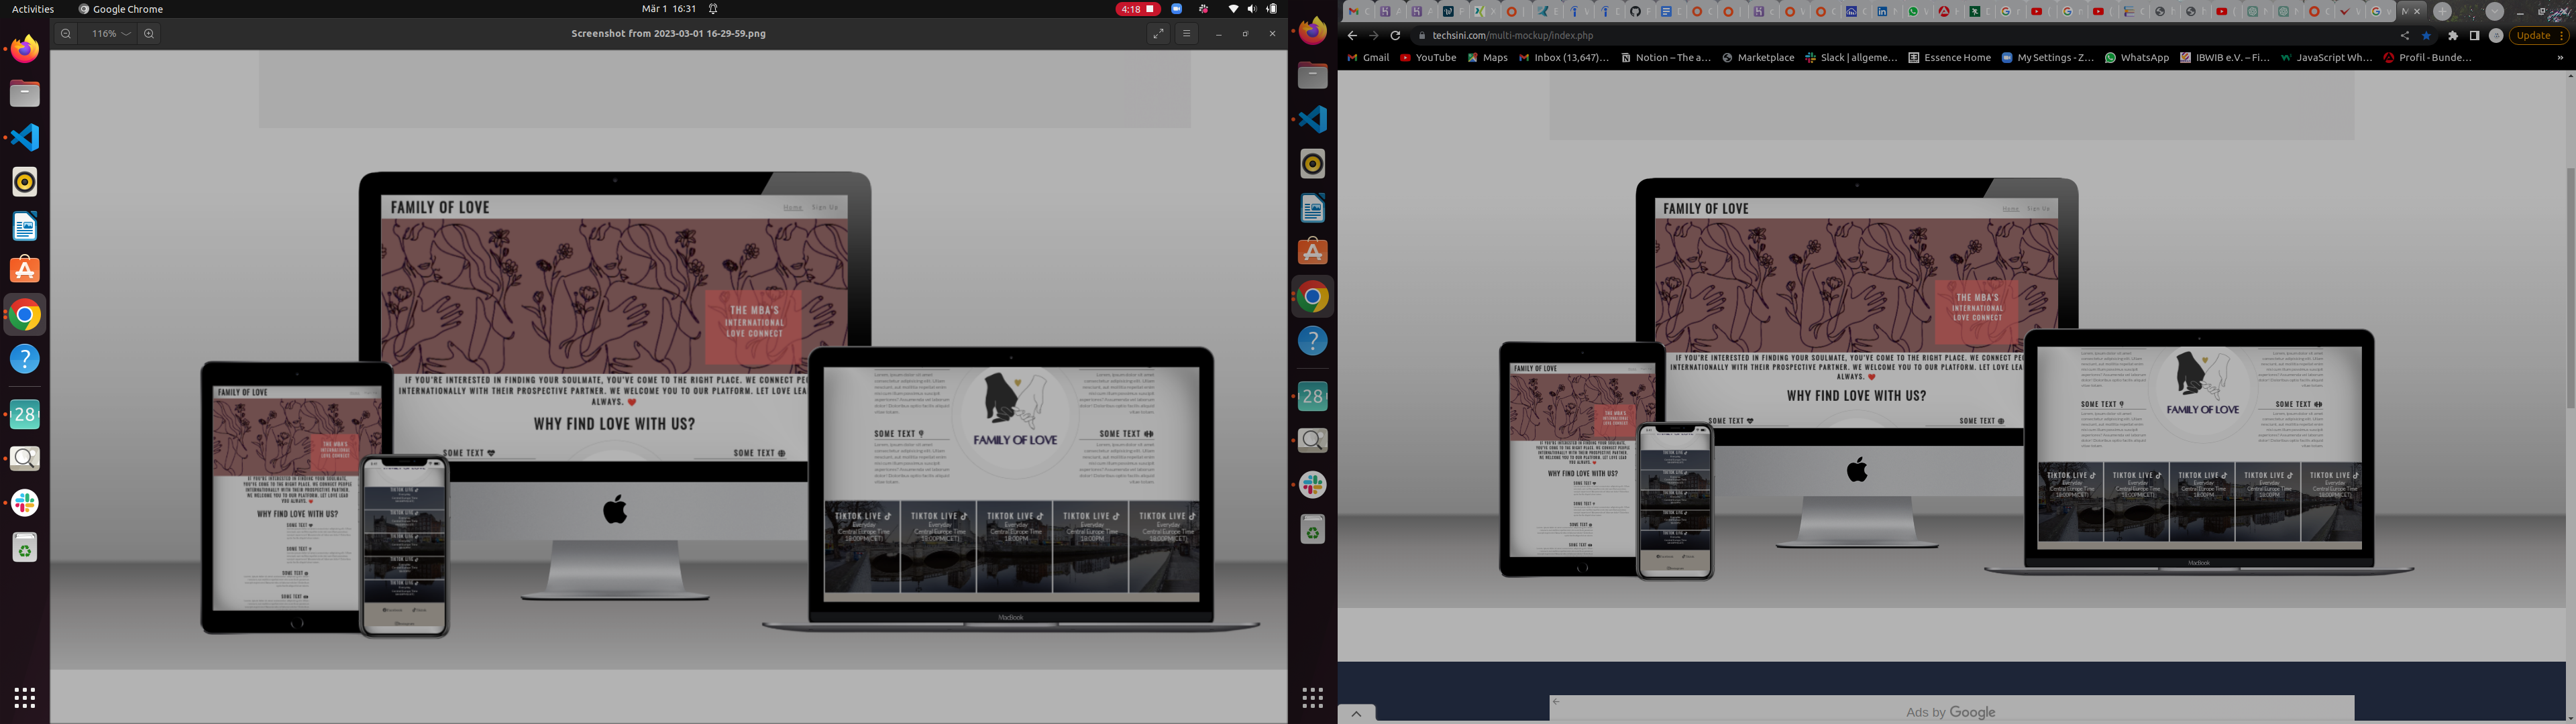Image resolution: width=2576 pixels, height=724 pixels.
Task: Click the zoom out magnifier in image viewer
Action: pyautogui.click(x=65, y=34)
